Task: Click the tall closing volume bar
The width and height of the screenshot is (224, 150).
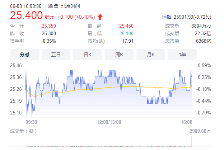Action: coord(192,141)
